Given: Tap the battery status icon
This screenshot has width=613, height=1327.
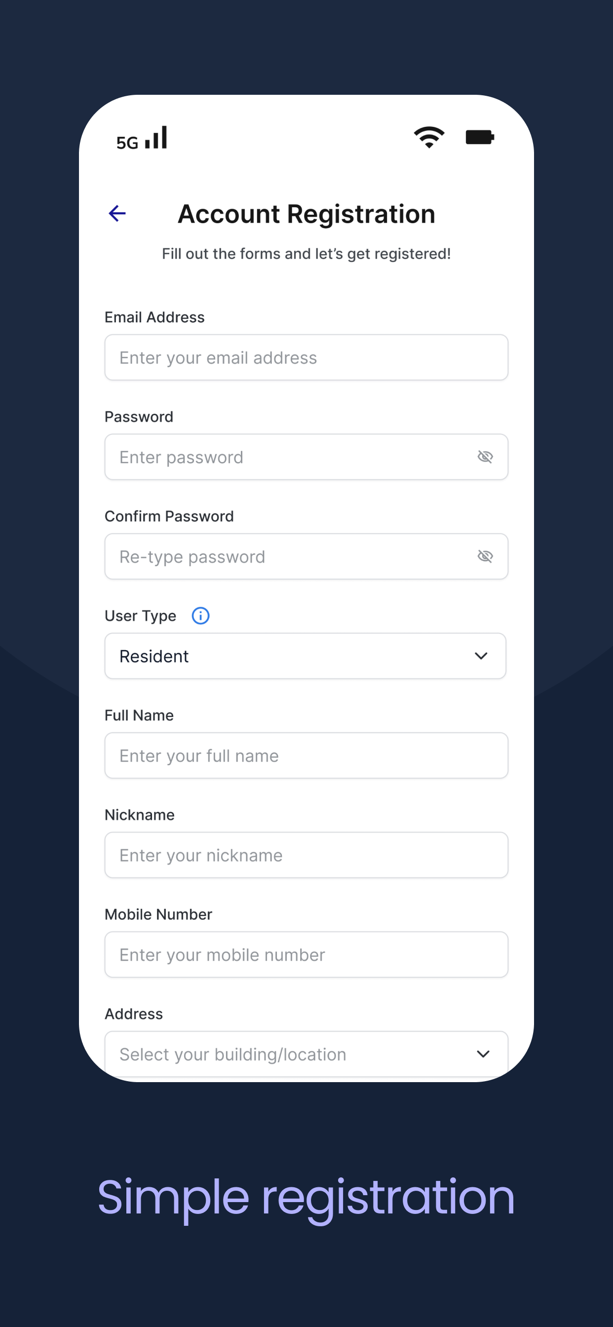Looking at the screenshot, I should pyautogui.click(x=480, y=137).
